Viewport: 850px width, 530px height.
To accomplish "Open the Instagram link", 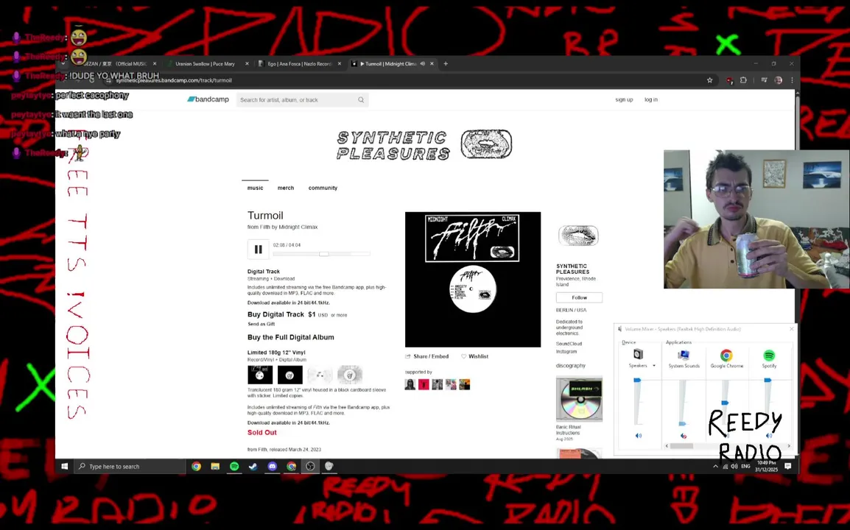I will pyautogui.click(x=566, y=352).
